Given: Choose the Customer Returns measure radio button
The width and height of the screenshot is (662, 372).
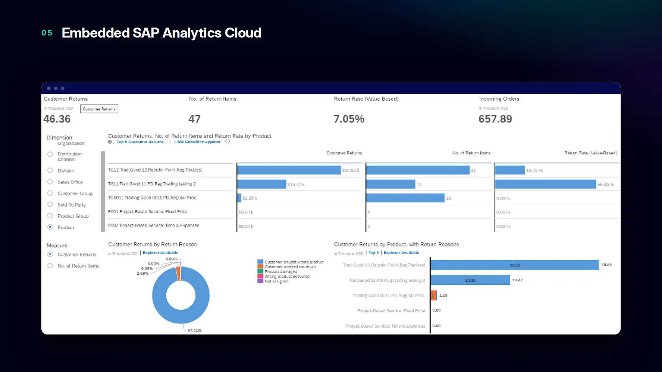Looking at the screenshot, I should click(x=50, y=254).
